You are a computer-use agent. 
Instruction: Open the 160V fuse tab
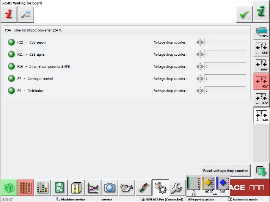(x=261, y=65)
